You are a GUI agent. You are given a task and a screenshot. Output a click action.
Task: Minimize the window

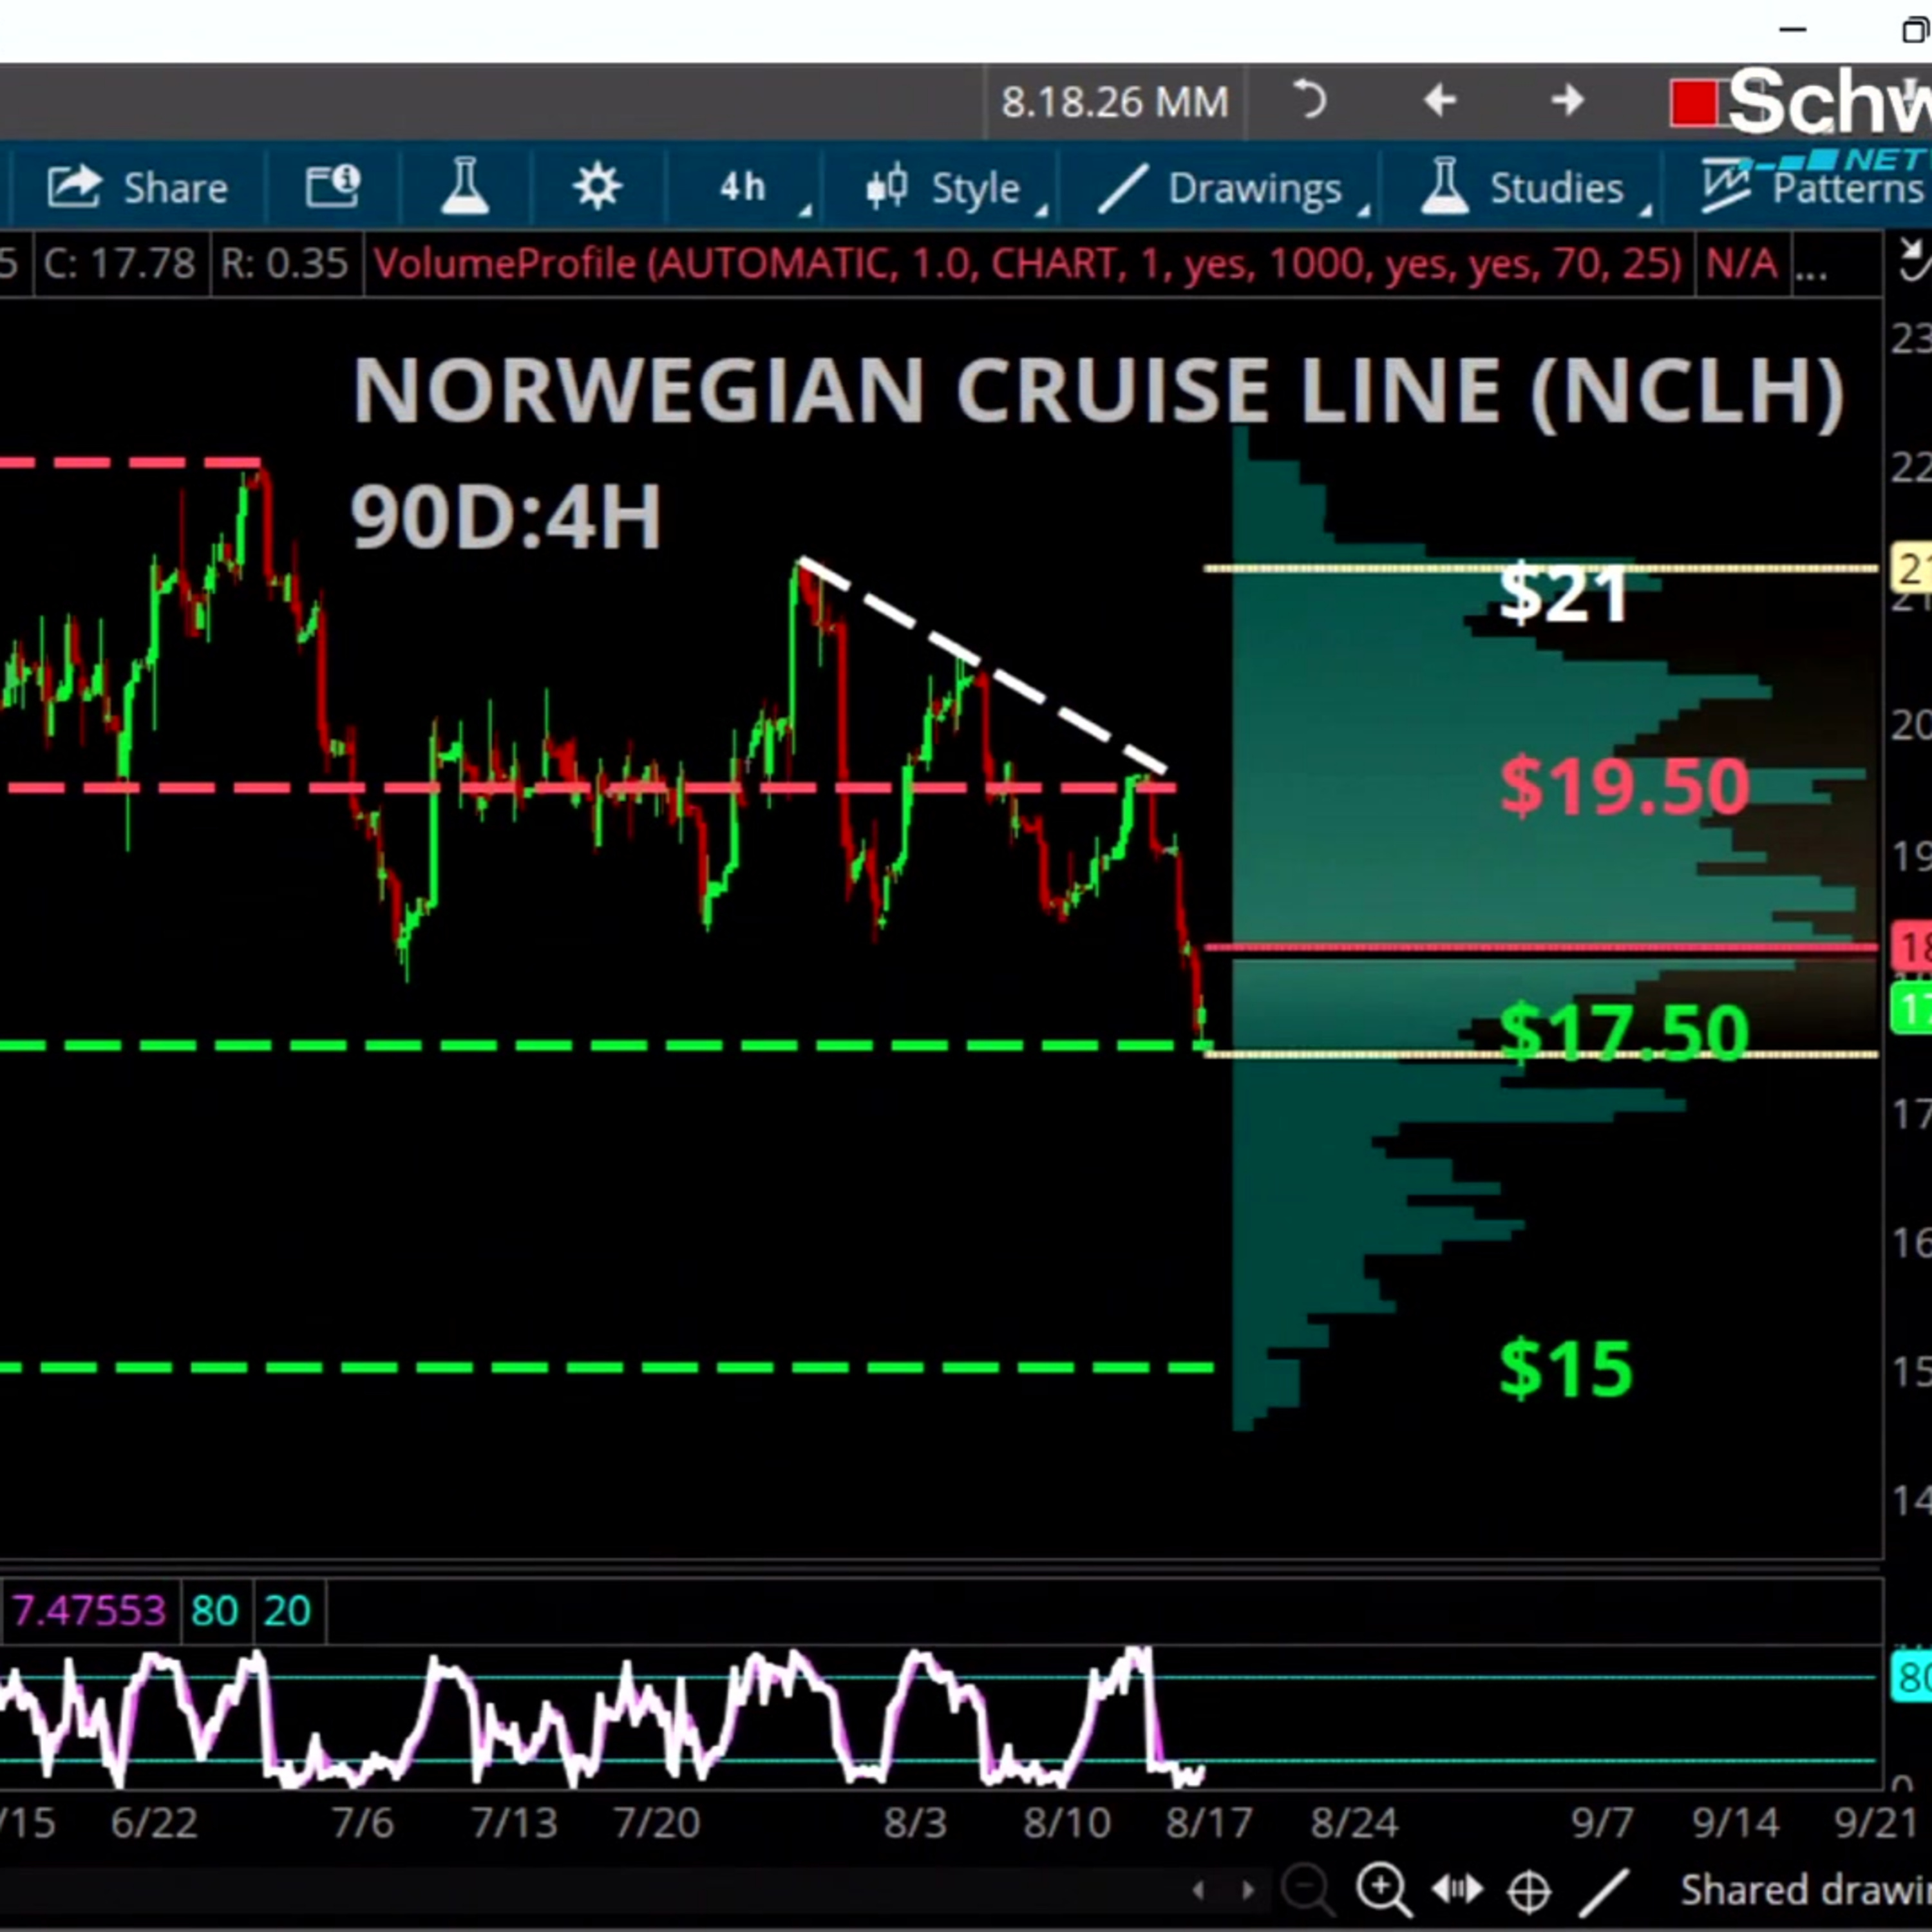click(x=1792, y=30)
